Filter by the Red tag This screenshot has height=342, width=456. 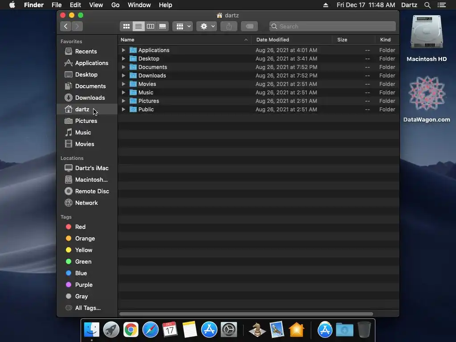coord(87,227)
